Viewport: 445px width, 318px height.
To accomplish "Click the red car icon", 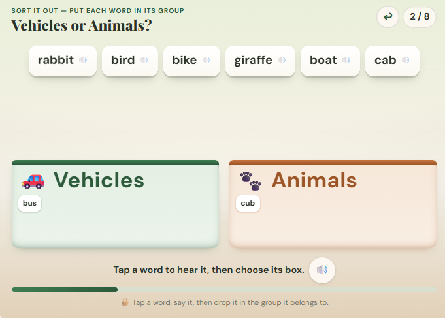I will pos(33,182).
